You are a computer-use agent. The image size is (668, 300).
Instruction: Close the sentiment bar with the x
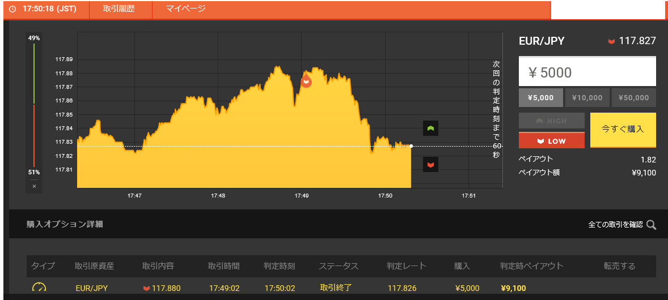point(34,186)
